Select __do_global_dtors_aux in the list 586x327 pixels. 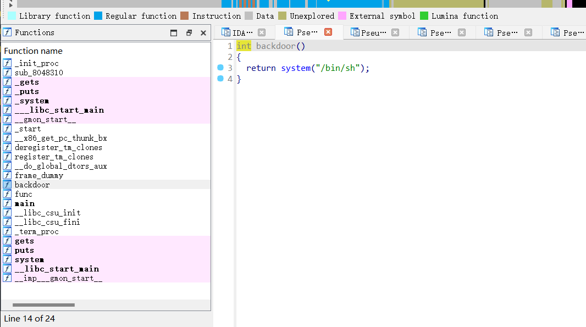click(106, 166)
